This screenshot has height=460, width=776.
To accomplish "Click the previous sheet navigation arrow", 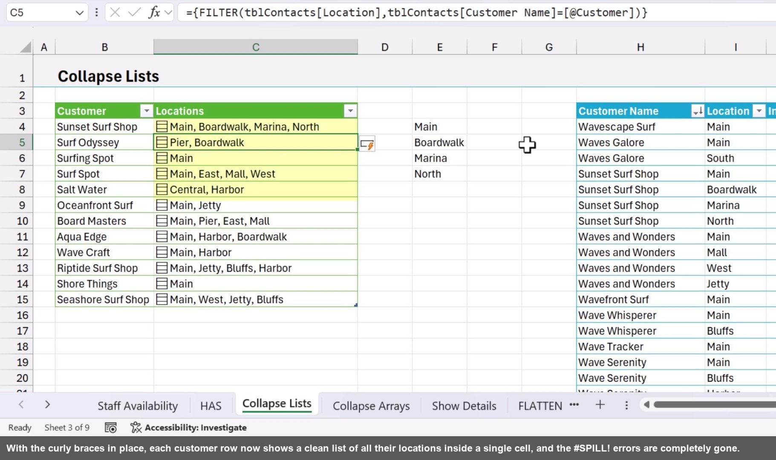I will point(21,405).
